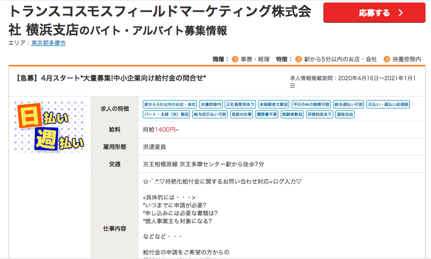
Task: Click the *個人事業主も対象になる? line
Action: click(x=178, y=221)
